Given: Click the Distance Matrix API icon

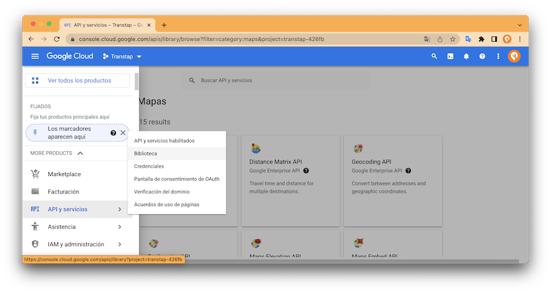Looking at the screenshot, I should point(255,149).
